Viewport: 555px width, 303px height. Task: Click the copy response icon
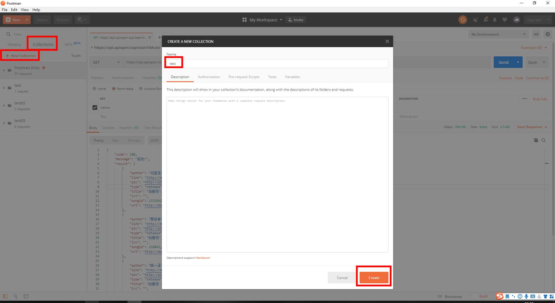pos(536,140)
